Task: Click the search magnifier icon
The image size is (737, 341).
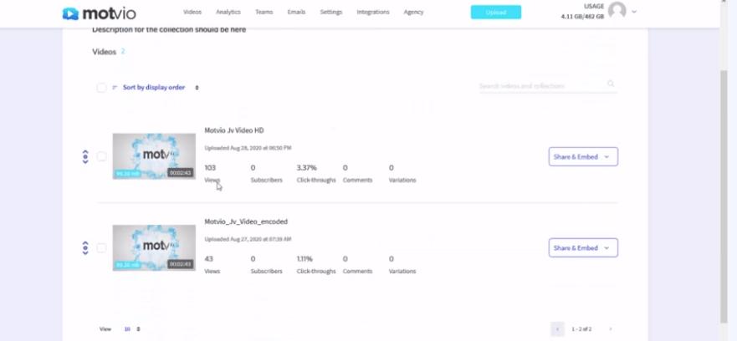Action: pyautogui.click(x=611, y=84)
